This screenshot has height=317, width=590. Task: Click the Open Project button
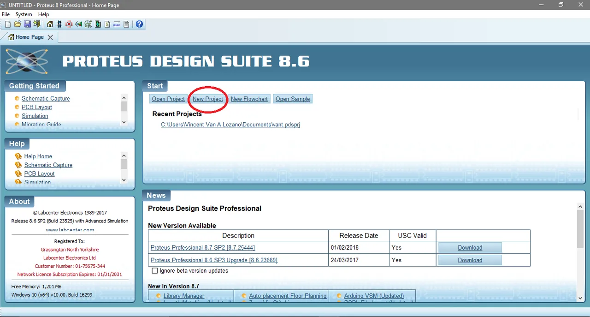(x=168, y=99)
